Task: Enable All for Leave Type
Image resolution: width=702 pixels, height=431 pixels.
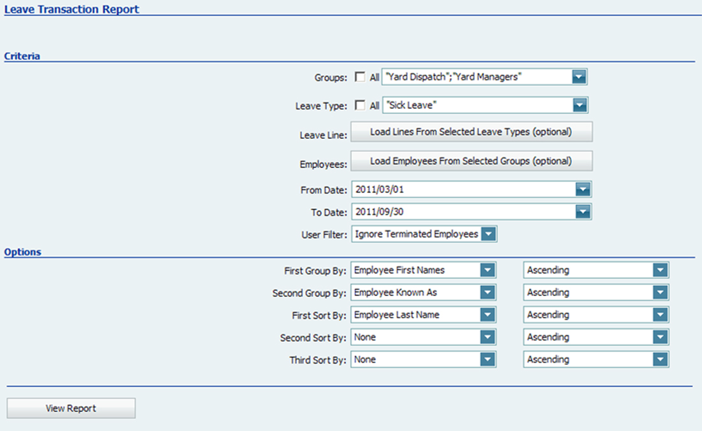Action: (361, 105)
